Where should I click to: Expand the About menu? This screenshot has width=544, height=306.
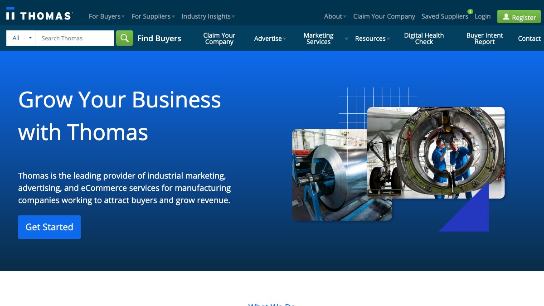(x=335, y=16)
